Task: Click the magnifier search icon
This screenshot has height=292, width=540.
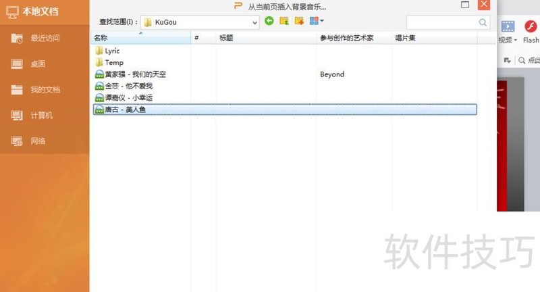Action: point(483,22)
